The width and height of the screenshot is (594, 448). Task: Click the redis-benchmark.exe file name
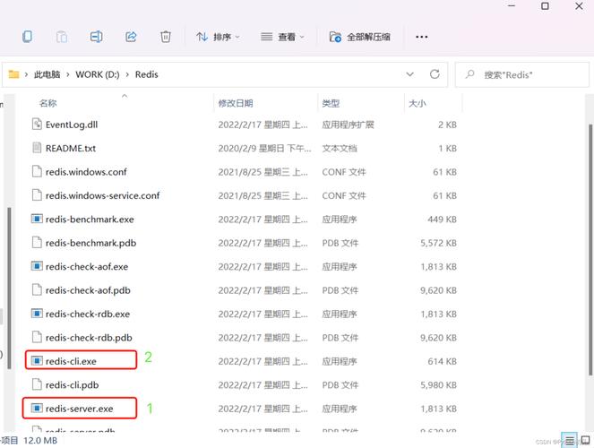pos(90,220)
